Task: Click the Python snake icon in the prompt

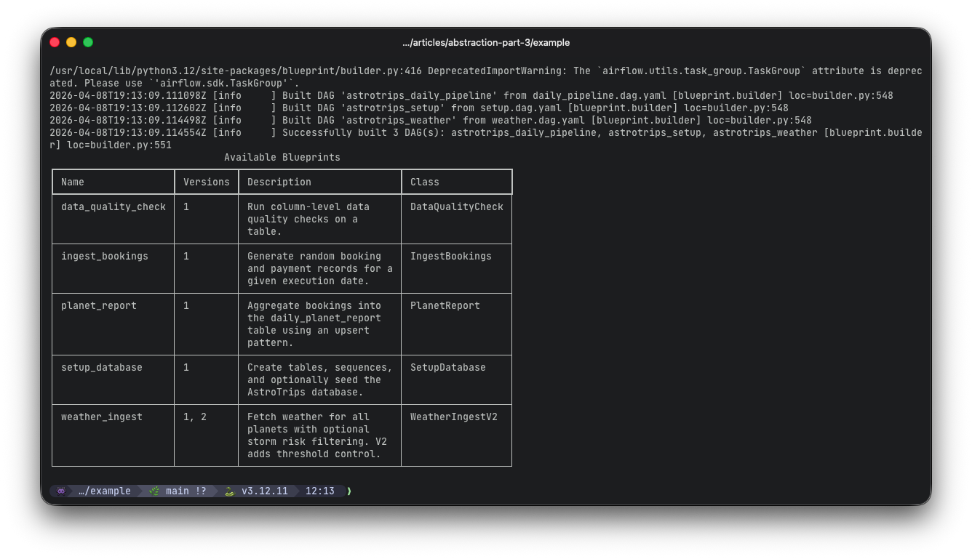Action: 229,491
